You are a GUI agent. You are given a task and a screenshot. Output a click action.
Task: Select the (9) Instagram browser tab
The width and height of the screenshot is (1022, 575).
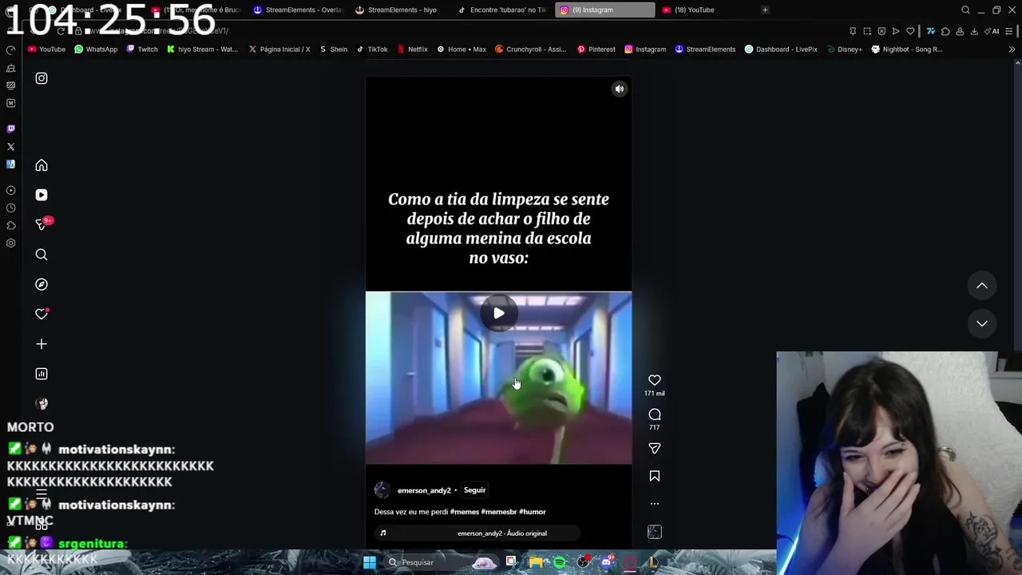tap(604, 10)
